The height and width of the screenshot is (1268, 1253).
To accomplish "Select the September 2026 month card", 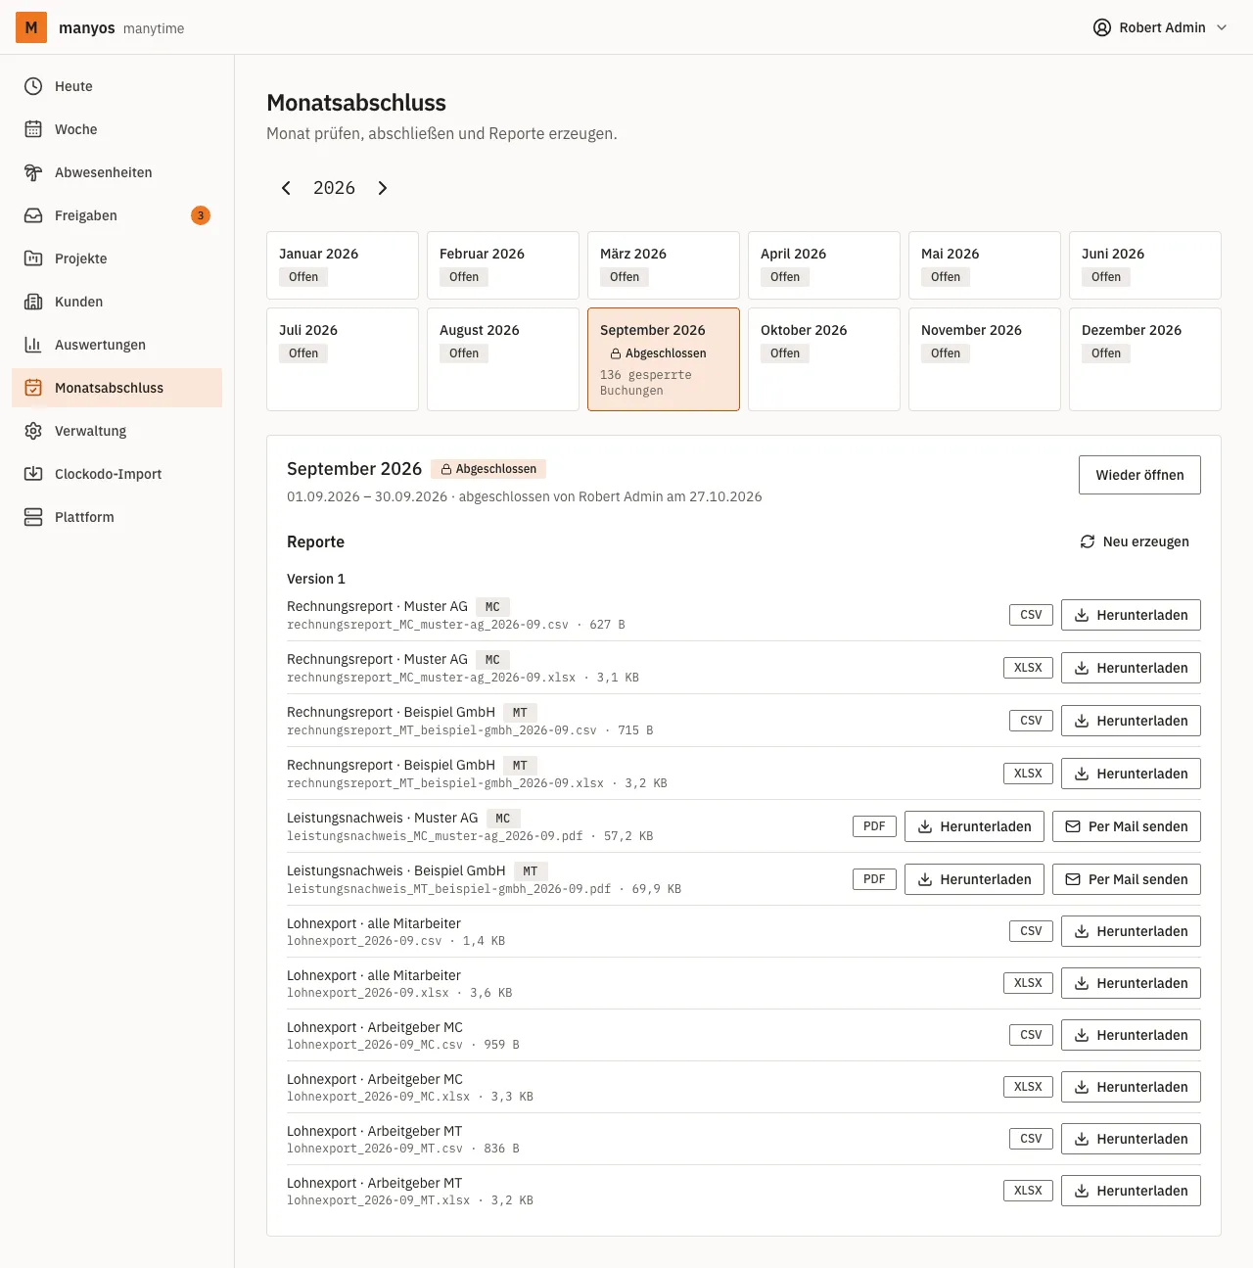I will [x=664, y=359].
